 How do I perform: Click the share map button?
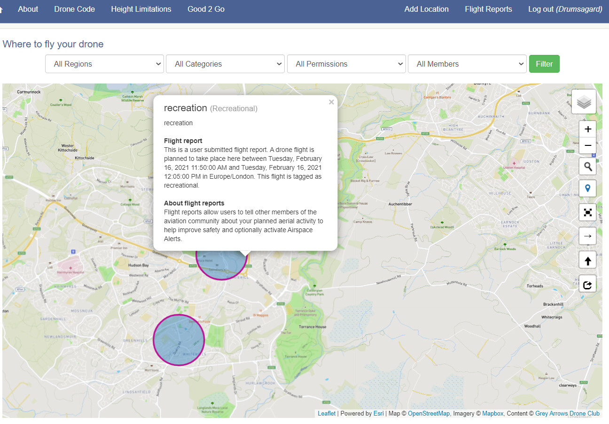(588, 284)
